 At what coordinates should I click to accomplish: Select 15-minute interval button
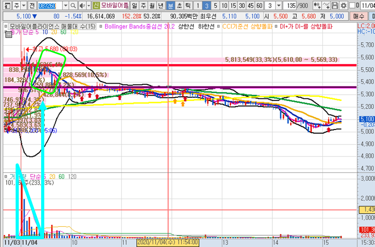tap(233, 5)
